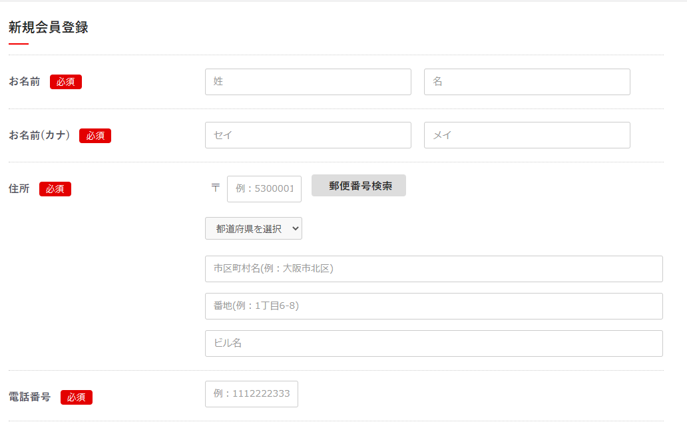Focus the phone number field 例：1112222333
The height and width of the screenshot is (424, 687).
click(x=251, y=394)
